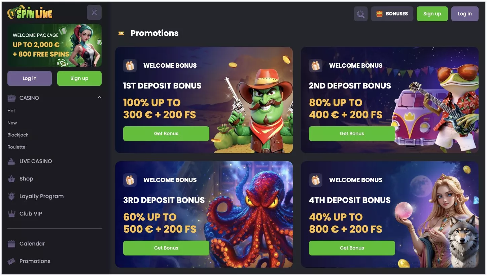The width and height of the screenshot is (487, 276).
Task: Click the Live Casino sidebar icon
Action: pos(11,161)
